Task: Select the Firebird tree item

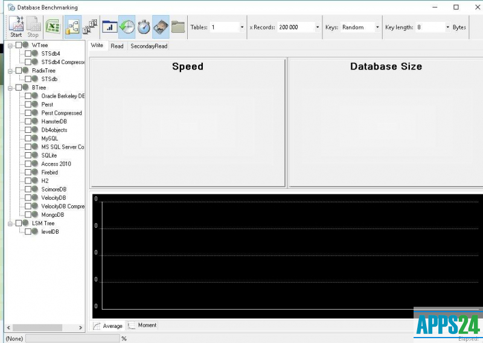Action: (x=50, y=172)
